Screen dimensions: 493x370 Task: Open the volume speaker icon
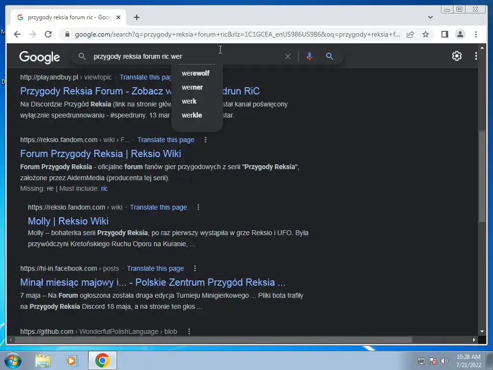[444, 361]
